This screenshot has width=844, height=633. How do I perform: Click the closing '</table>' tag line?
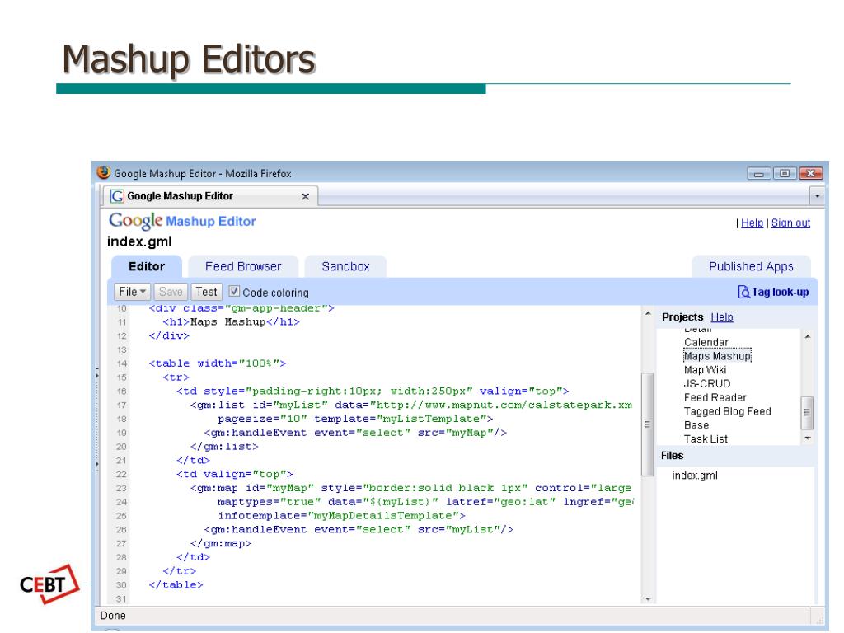tap(176, 585)
